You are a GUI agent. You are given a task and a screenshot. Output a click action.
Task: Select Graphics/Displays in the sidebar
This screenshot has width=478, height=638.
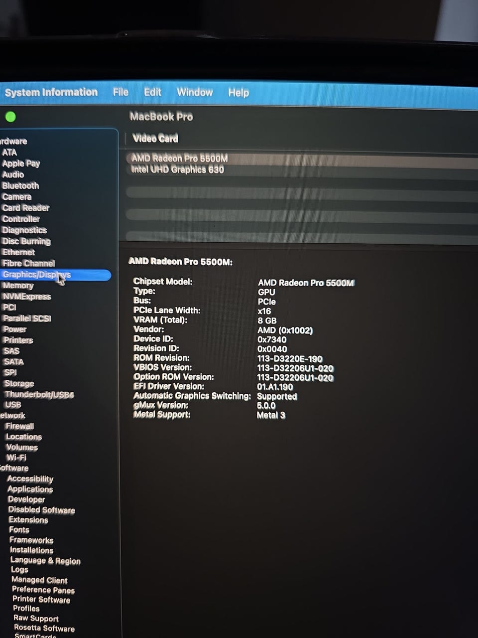[55, 275]
